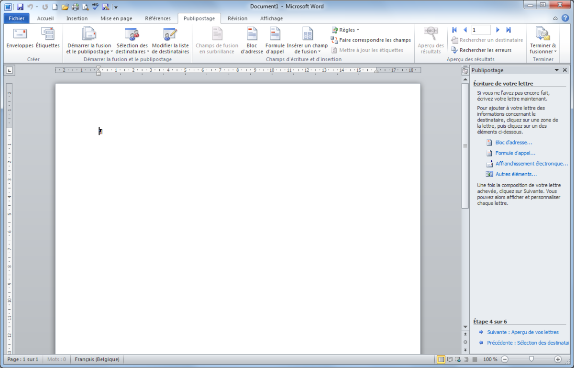Viewport: 574px width, 368px height.
Task: Switch to Outline view in status bar
Action: click(x=466, y=359)
